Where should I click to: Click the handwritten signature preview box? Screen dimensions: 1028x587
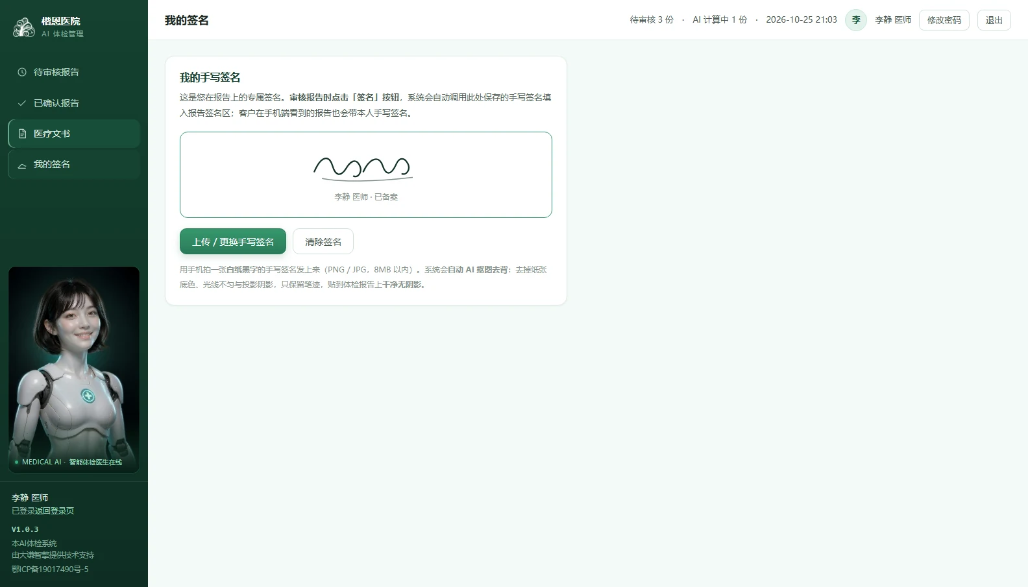(366, 174)
